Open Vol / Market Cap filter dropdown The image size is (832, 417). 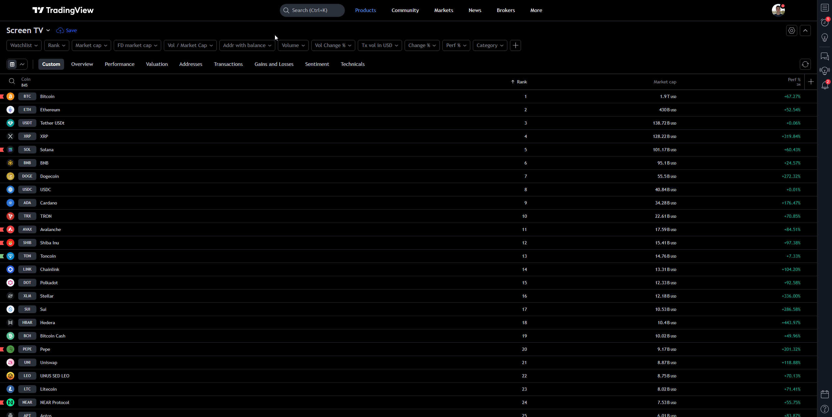point(190,45)
